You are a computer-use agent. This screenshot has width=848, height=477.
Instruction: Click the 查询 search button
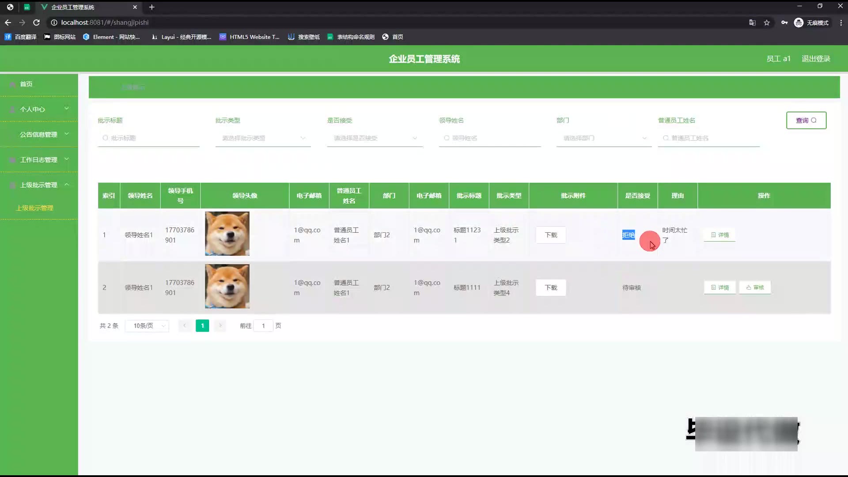[806, 120]
